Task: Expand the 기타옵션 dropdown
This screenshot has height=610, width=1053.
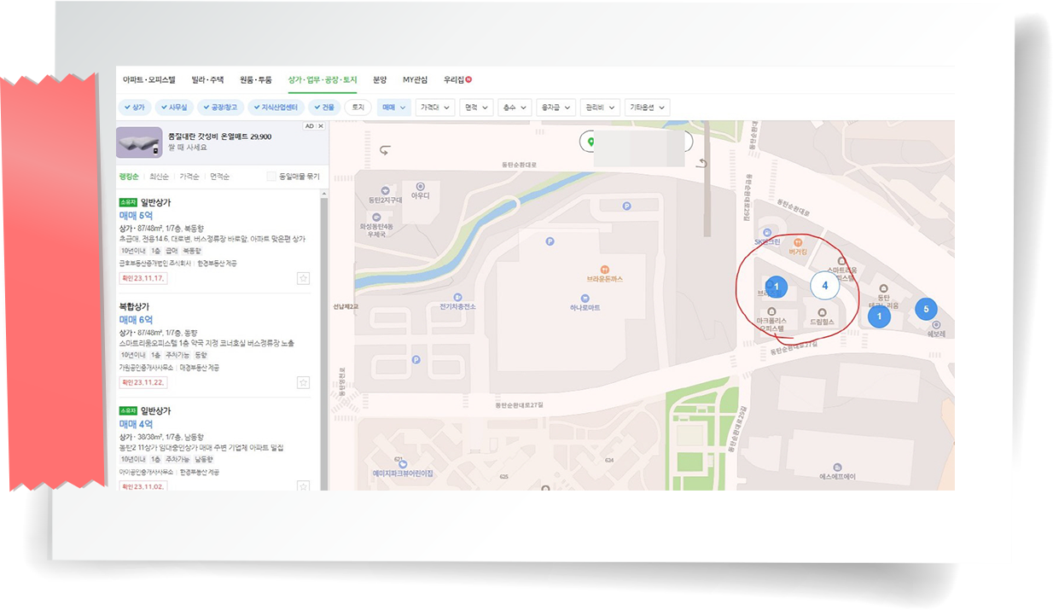Action: tap(647, 107)
